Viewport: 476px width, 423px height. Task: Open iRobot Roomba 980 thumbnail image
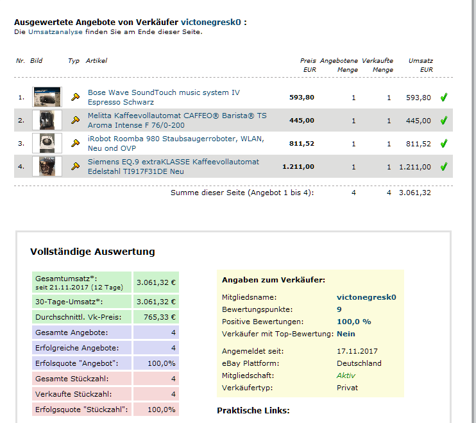click(47, 143)
